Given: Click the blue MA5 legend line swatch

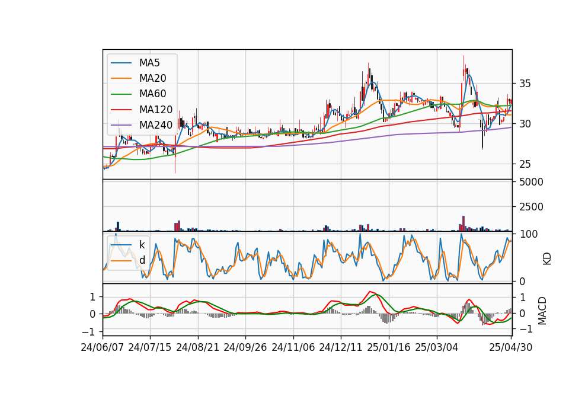Looking at the screenshot, I should [121, 63].
